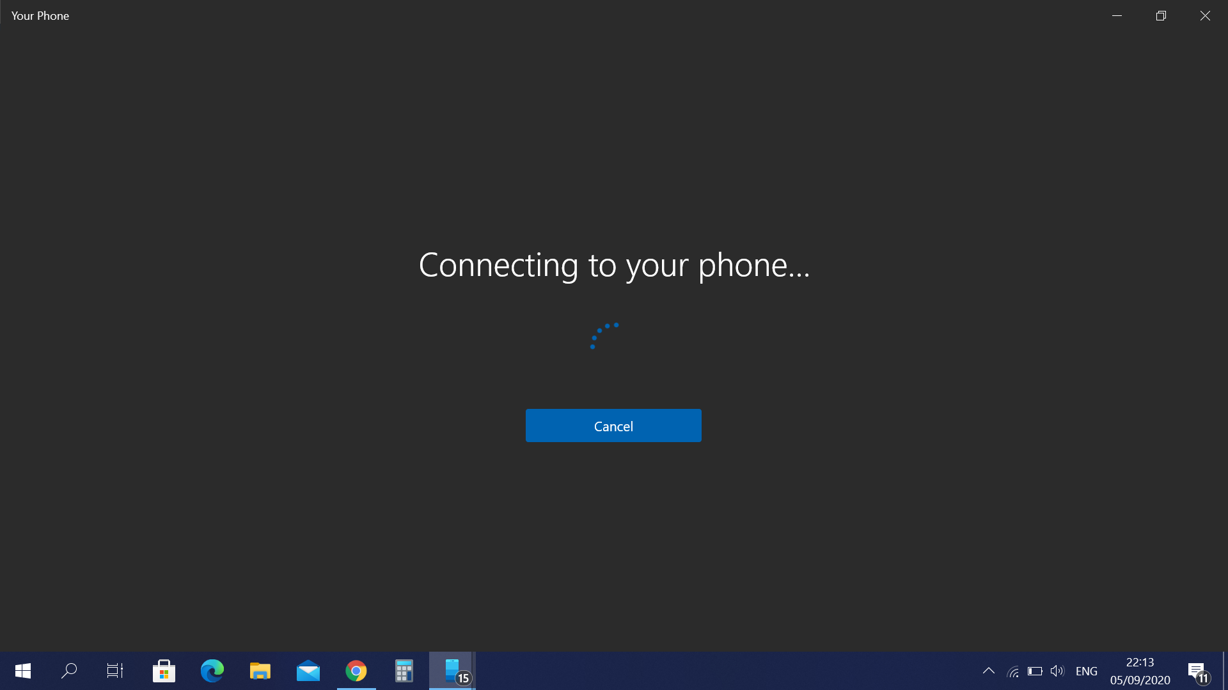
Task: Check battery status icon
Action: coord(1035,671)
